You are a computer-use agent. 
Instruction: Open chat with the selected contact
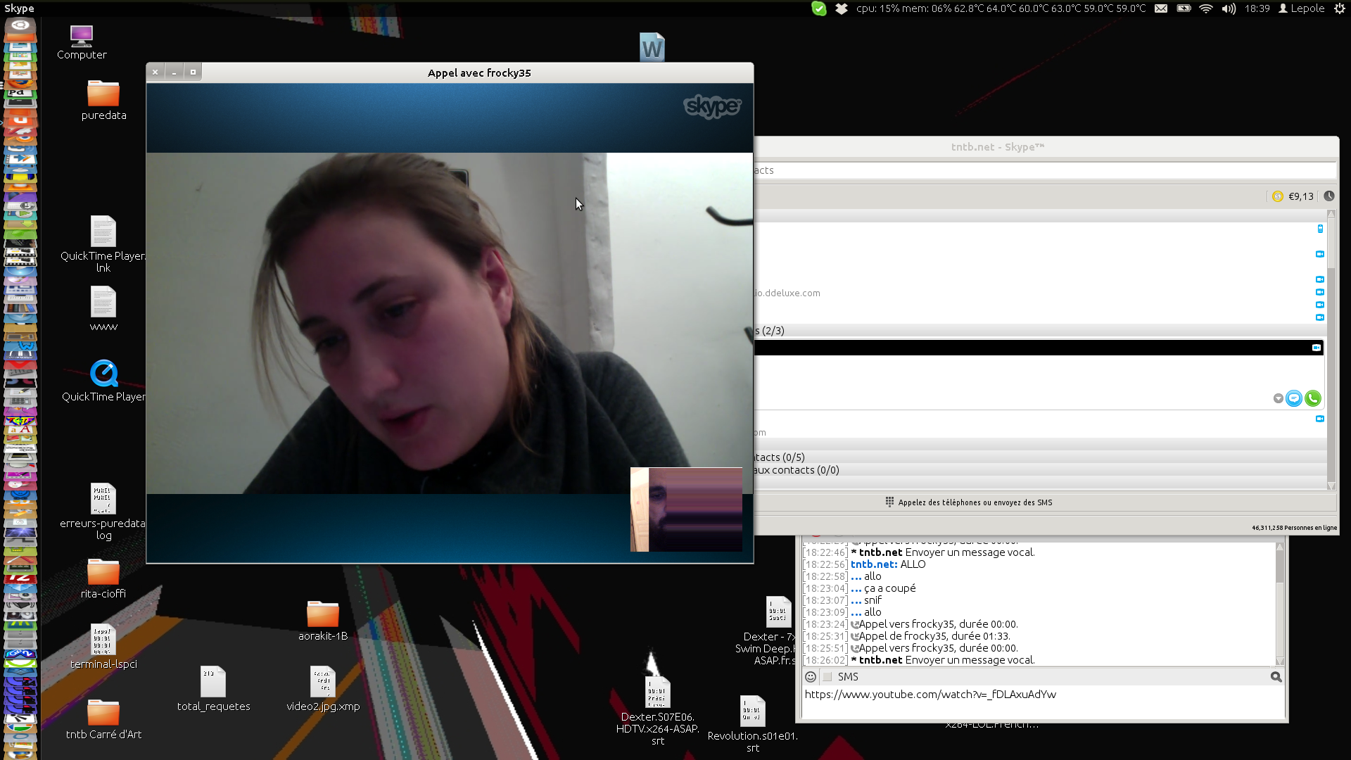point(1293,399)
